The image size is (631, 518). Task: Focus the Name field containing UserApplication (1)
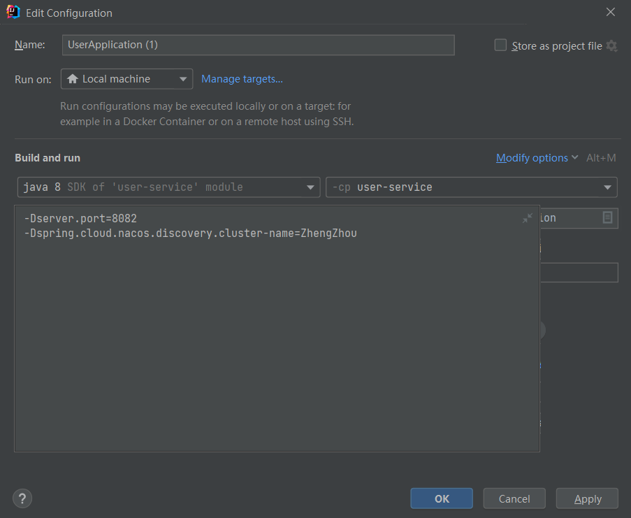[259, 45]
